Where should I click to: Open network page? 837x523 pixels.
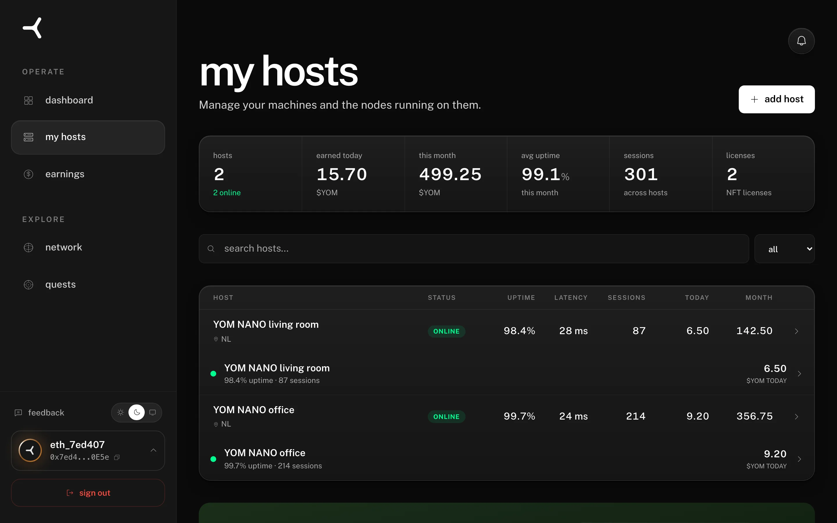(88, 247)
